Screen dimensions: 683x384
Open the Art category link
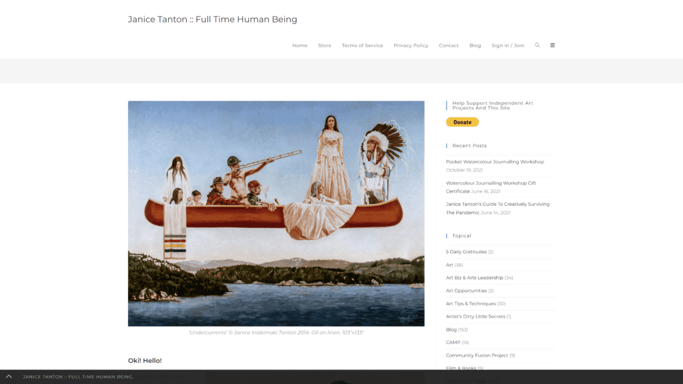[450, 265]
